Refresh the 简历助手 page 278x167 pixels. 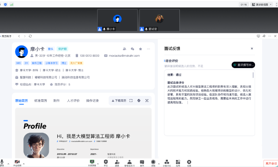(x=30, y=36)
